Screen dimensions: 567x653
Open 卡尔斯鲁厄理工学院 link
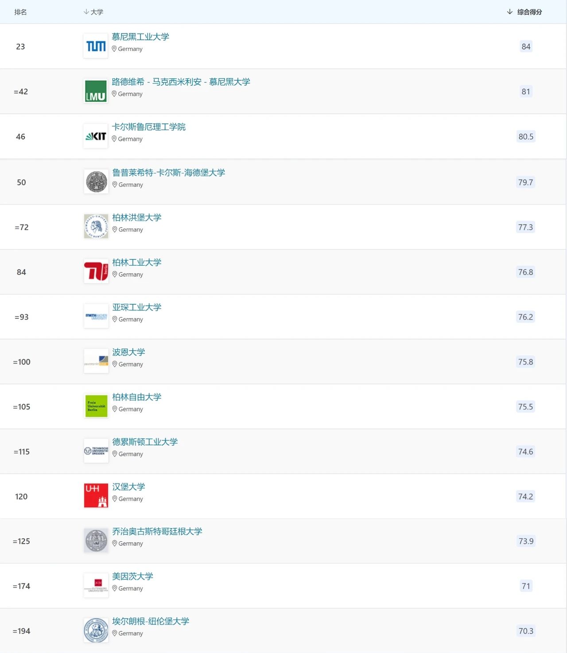click(x=149, y=127)
